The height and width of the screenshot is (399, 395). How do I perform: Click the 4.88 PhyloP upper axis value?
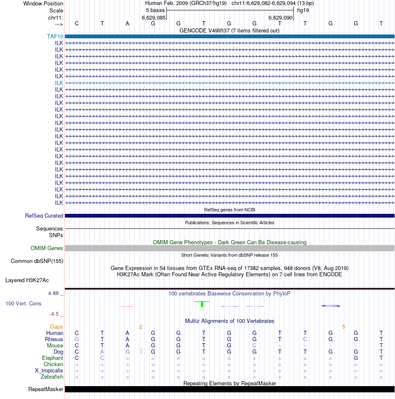click(53, 293)
